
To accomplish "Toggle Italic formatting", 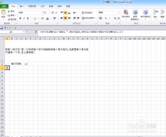I will 24,18.
